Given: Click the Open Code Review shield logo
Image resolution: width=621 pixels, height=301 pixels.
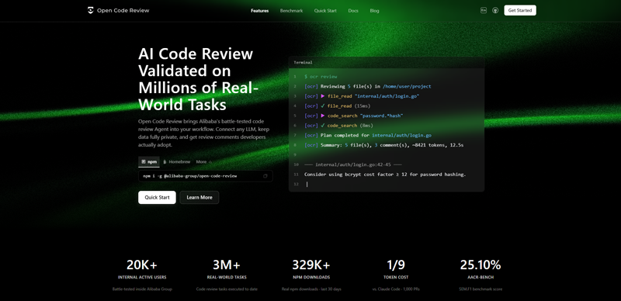Looking at the screenshot, I should (x=91, y=10).
